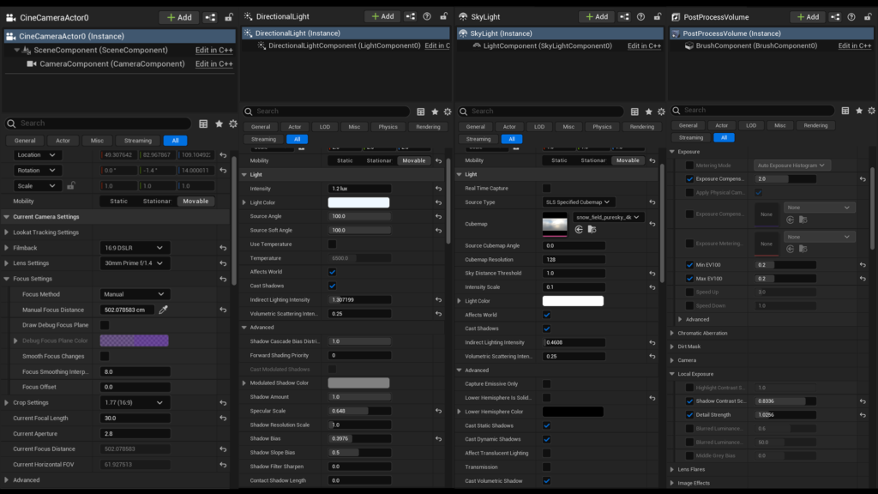Toggle the Scale ratio lock icon
878x494 pixels.
point(71,185)
